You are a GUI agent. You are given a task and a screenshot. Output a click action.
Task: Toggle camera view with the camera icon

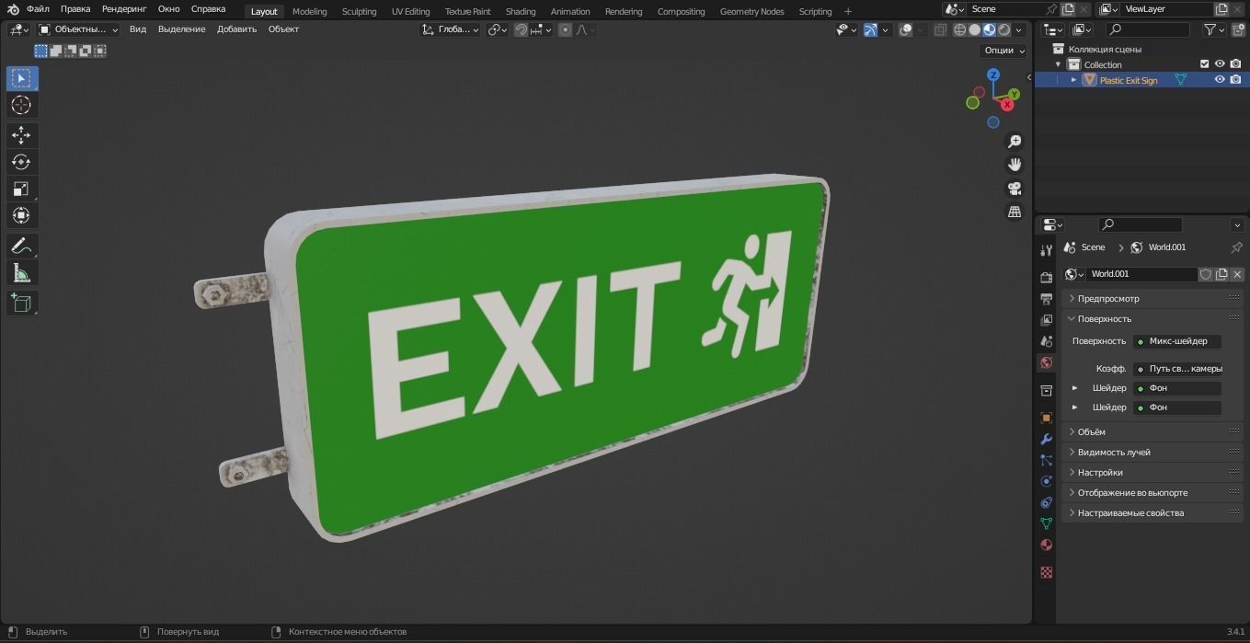[1015, 189]
